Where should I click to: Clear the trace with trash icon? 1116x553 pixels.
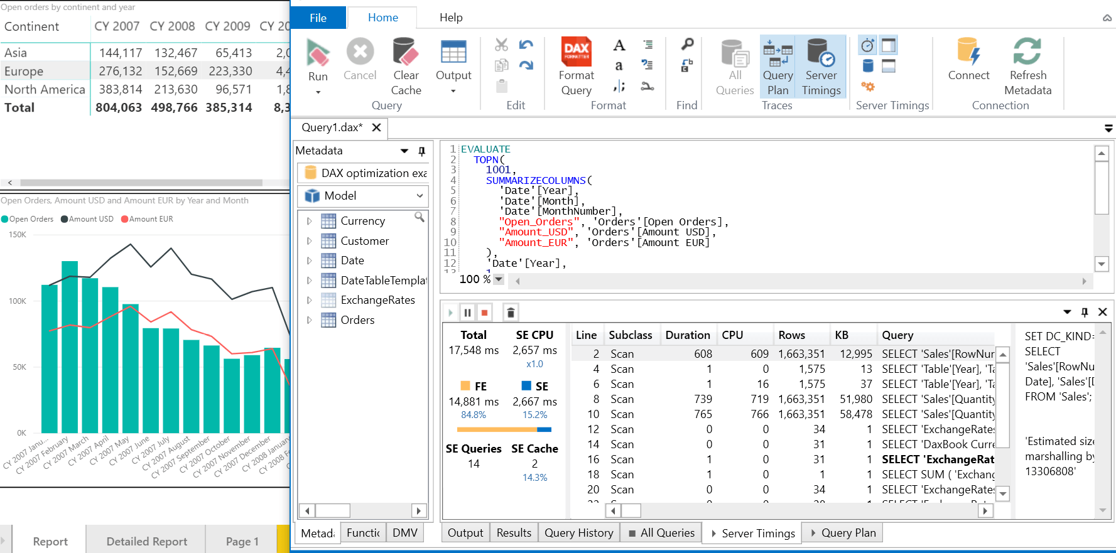[511, 313]
